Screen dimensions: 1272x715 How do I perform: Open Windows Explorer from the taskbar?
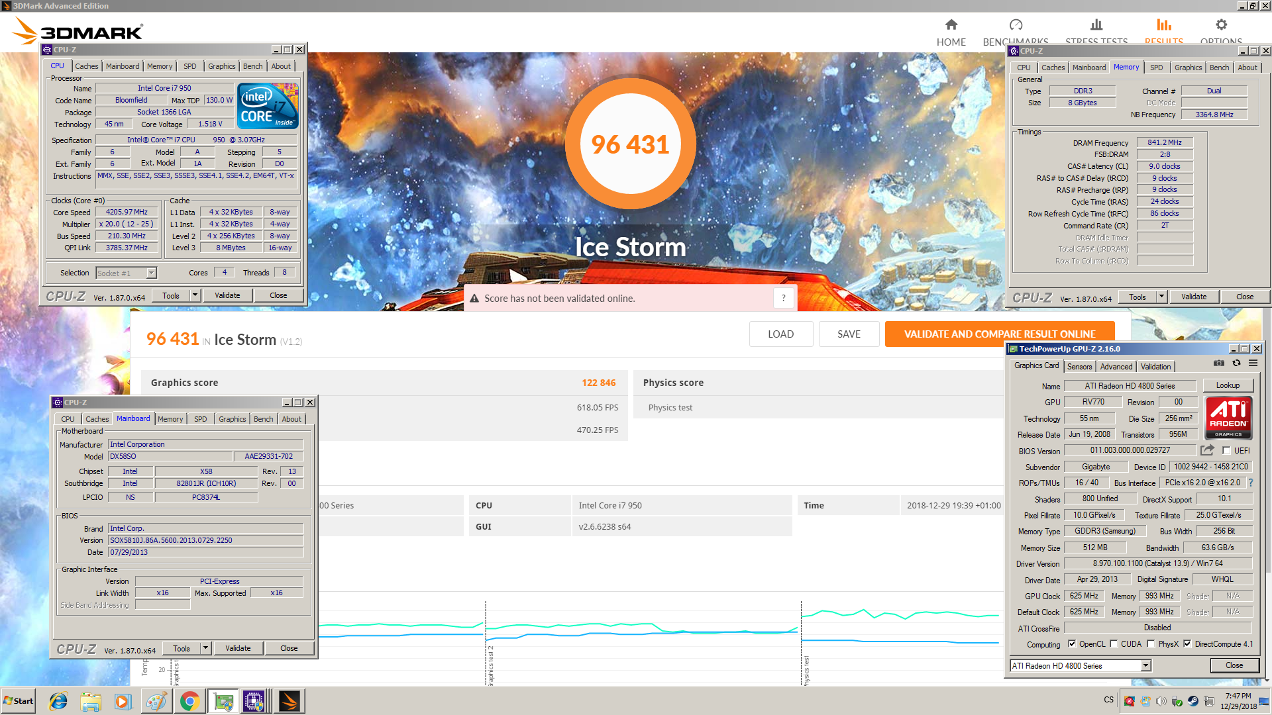(91, 701)
